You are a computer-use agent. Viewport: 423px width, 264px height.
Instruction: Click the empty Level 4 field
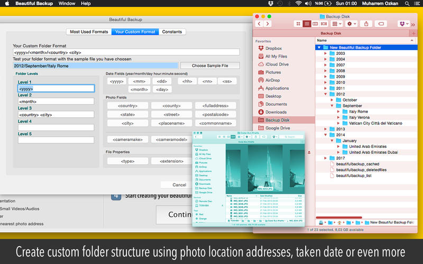click(56, 127)
